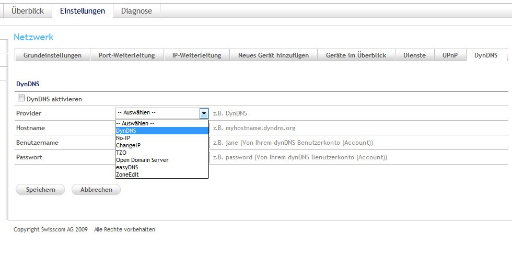
Task: Open the Port-Weiterleitung tab
Action: [x=126, y=55]
